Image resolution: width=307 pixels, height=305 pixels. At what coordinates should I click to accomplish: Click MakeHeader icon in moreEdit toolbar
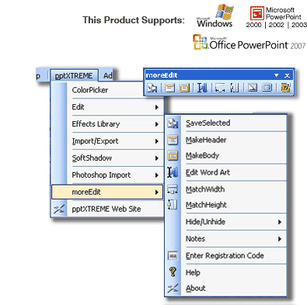click(169, 88)
